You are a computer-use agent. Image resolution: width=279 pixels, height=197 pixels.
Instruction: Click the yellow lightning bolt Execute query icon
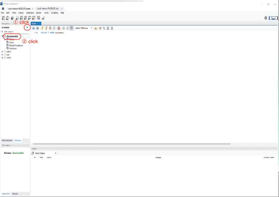coord(43,28)
